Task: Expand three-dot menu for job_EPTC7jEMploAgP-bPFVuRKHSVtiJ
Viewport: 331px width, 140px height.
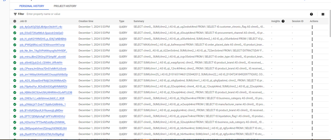Action: click(x=312, y=116)
